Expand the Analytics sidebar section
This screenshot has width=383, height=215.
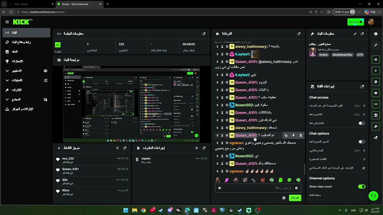(x=26, y=80)
